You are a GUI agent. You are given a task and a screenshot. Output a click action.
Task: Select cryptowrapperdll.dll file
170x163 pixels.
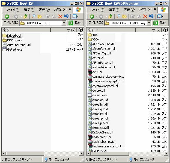pyautogui.click(x=103, y=86)
